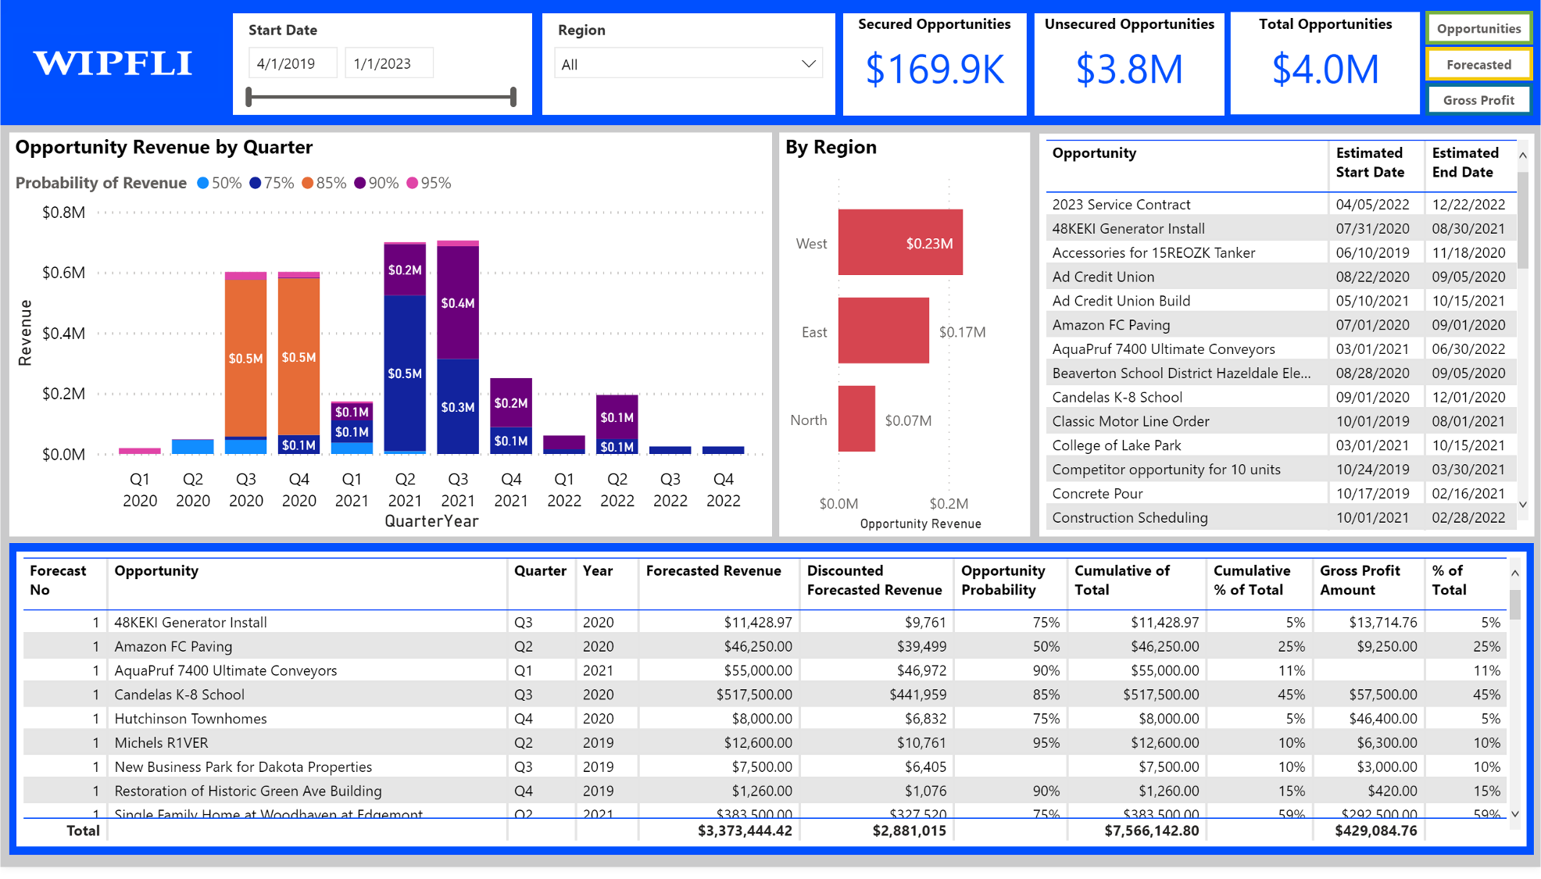1541x879 pixels.
Task: Switch to Forecasted view
Action: point(1478,65)
